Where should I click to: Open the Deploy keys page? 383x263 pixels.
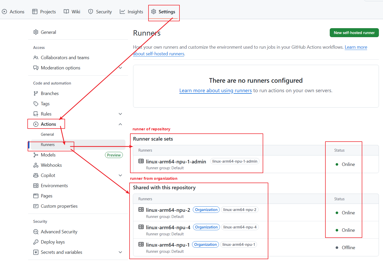53,242
